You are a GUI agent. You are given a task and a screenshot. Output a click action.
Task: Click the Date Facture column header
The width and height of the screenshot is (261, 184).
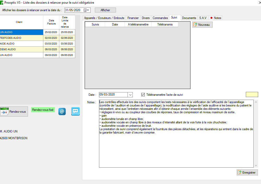click(51, 22)
